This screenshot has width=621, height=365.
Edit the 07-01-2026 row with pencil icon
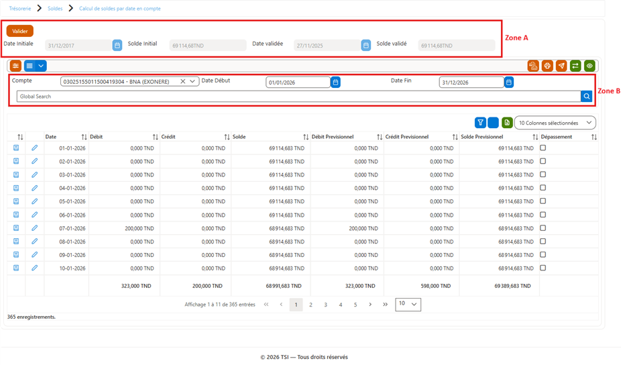[34, 228]
